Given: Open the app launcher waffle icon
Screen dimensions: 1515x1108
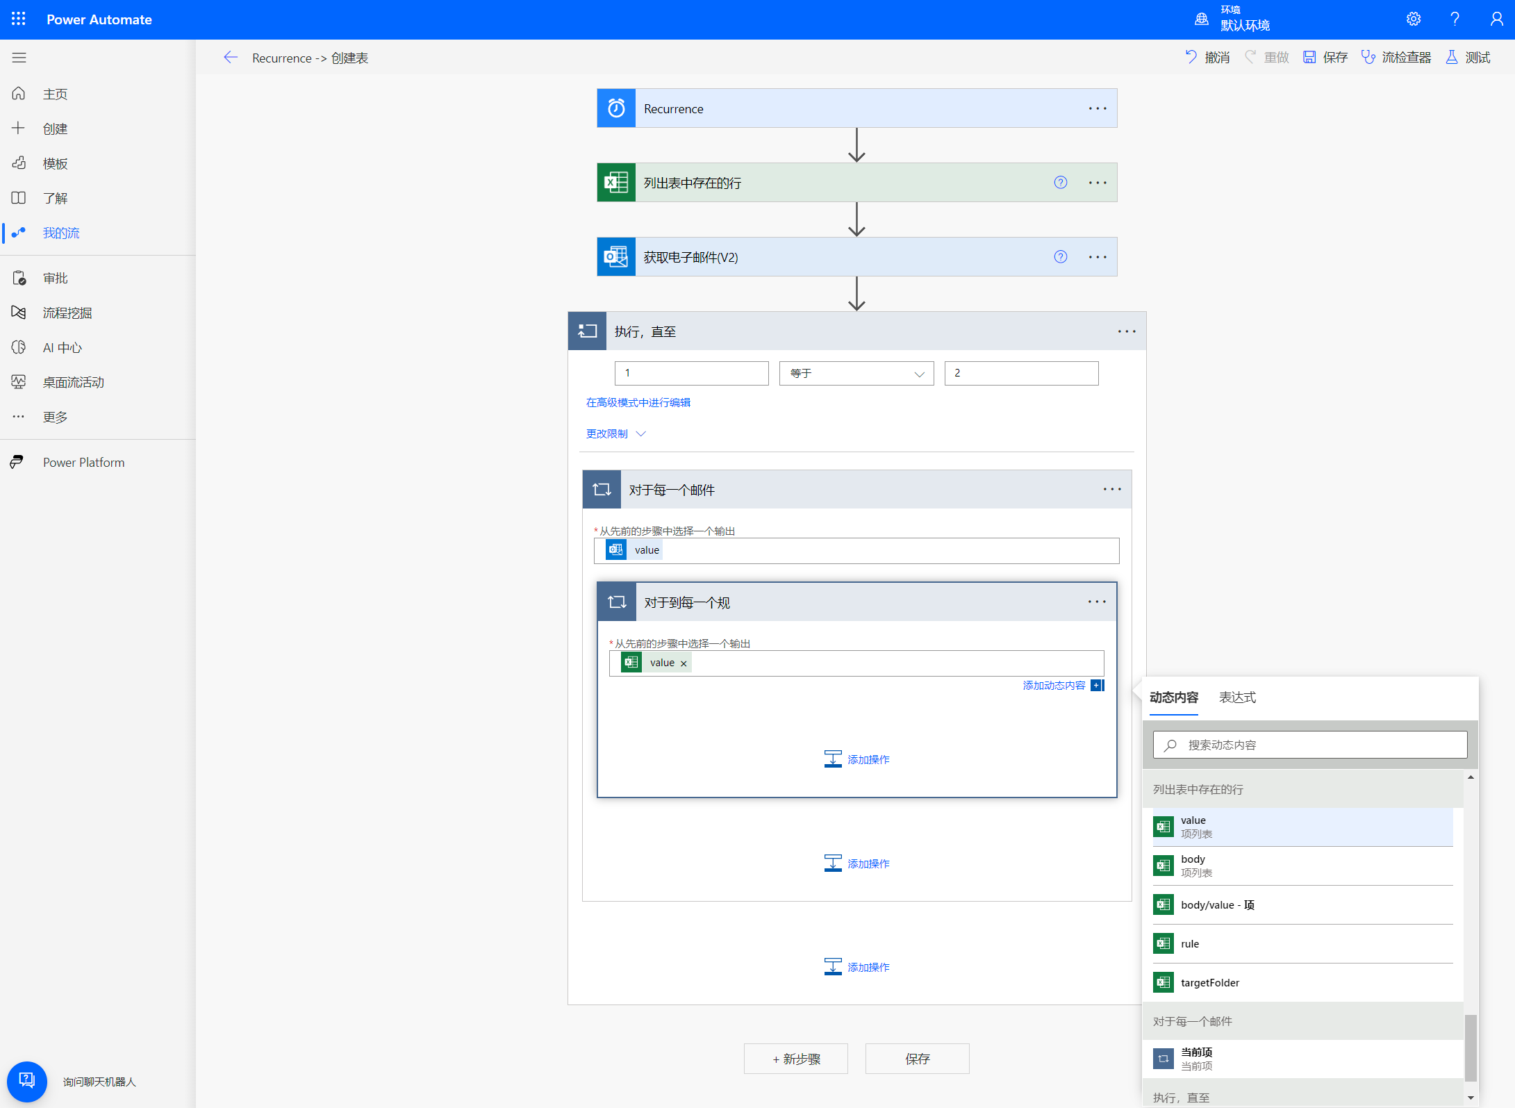Looking at the screenshot, I should point(19,19).
